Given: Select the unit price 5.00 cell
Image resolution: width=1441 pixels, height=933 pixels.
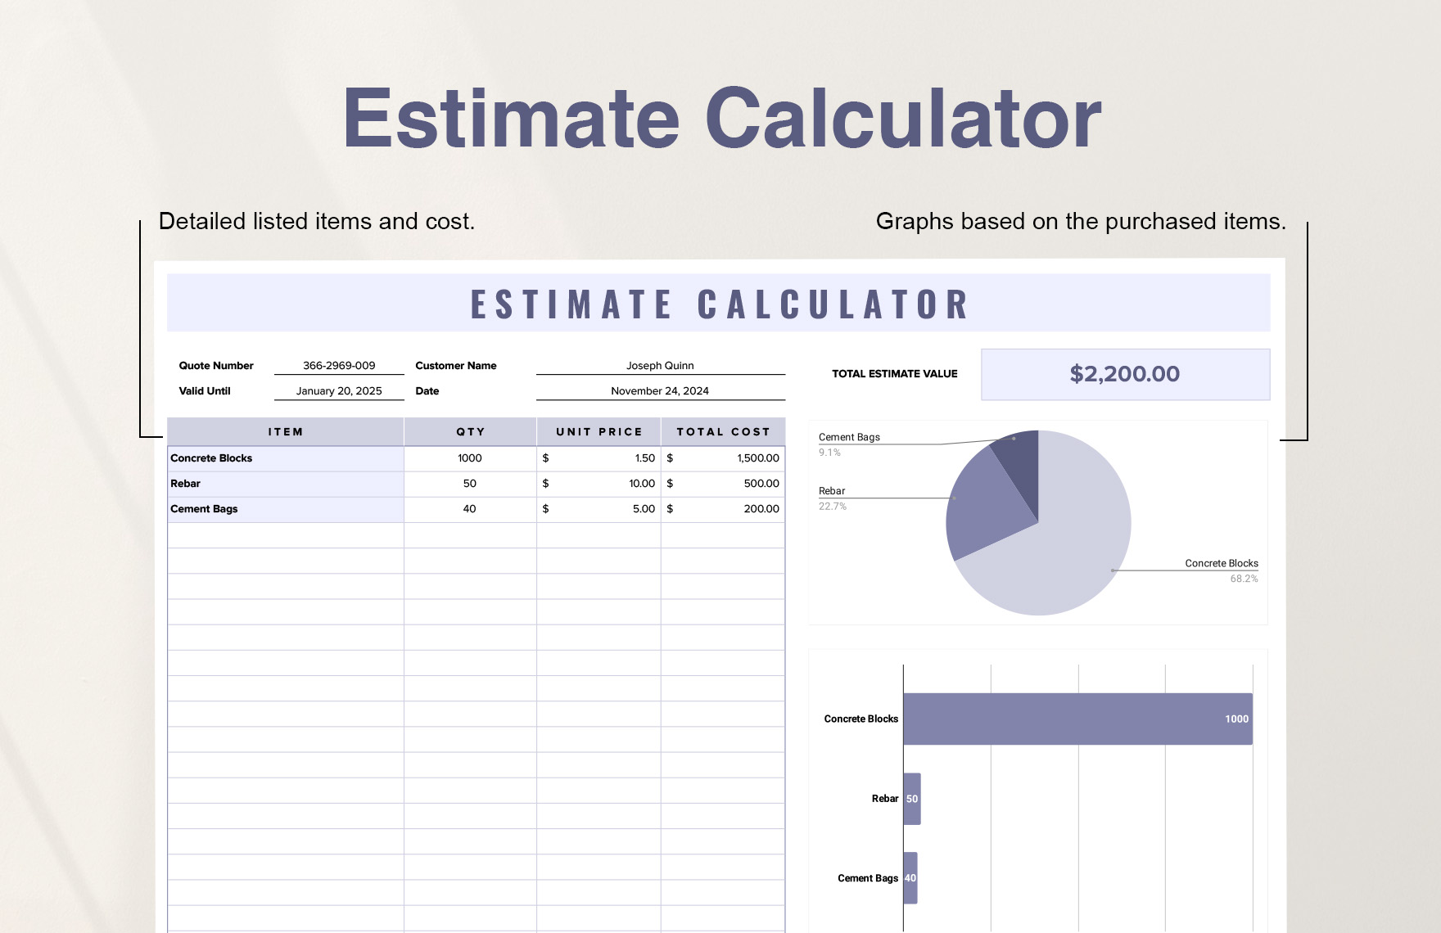Looking at the screenshot, I should click(599, 509).
